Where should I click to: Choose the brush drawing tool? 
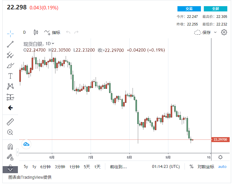click(x=10, y=65)
